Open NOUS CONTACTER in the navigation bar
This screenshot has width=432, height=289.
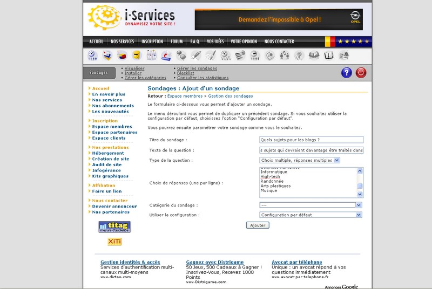tap(279, 42)
